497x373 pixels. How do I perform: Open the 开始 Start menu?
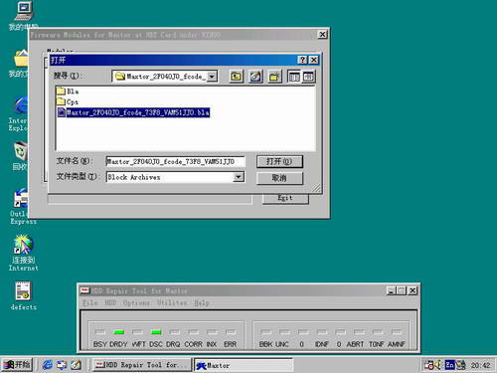click(x=17, y=365)
